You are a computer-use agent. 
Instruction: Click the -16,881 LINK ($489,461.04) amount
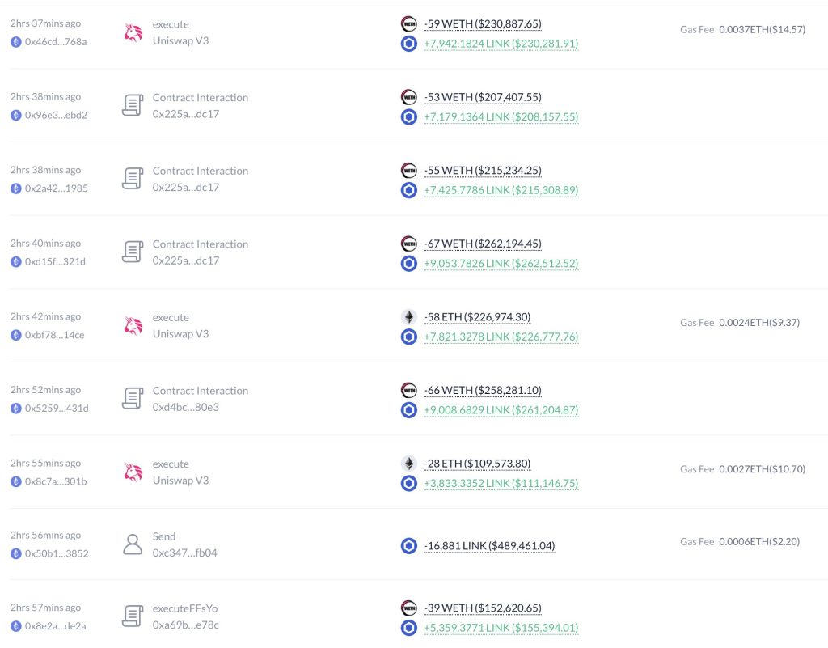[x=488, y=546]
